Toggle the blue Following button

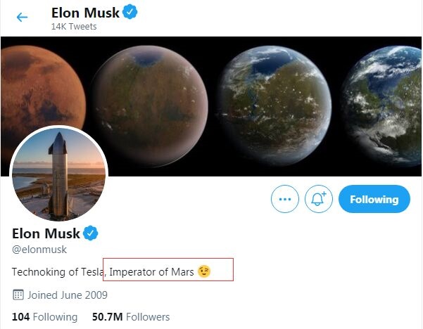(x=374, y=199)
